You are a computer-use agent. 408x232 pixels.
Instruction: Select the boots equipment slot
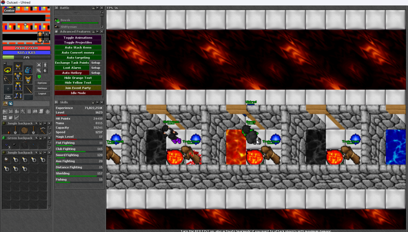click(18, 96)
